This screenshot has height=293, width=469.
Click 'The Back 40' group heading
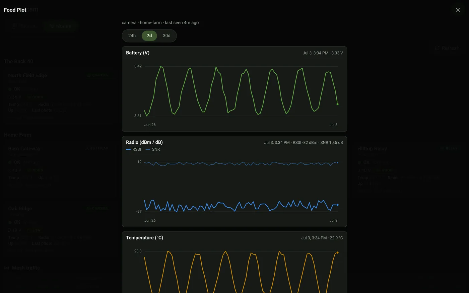[x=18, y=61]
